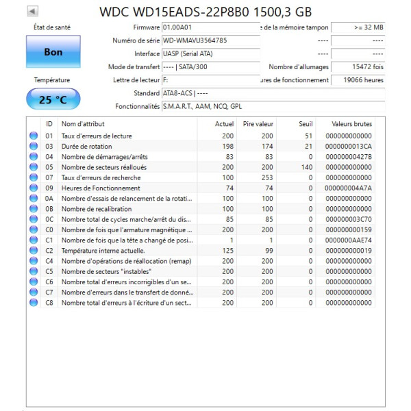The height and width of the screenshot is (411, 411).
Task: Click the Valeurs brutes column header
Action: tap(345, 124)
